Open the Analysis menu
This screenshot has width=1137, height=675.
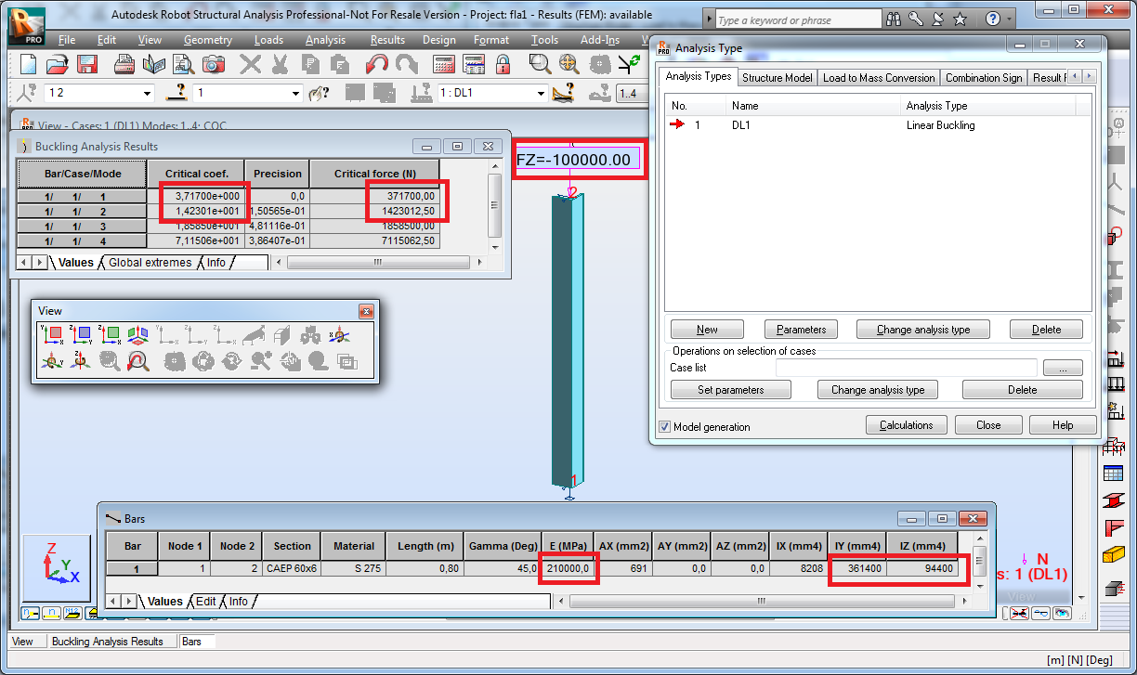pyautogui.click(x=325, y=40)
